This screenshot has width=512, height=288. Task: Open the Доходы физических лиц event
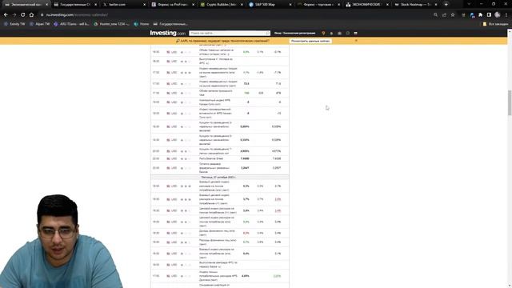coord(217,233)
